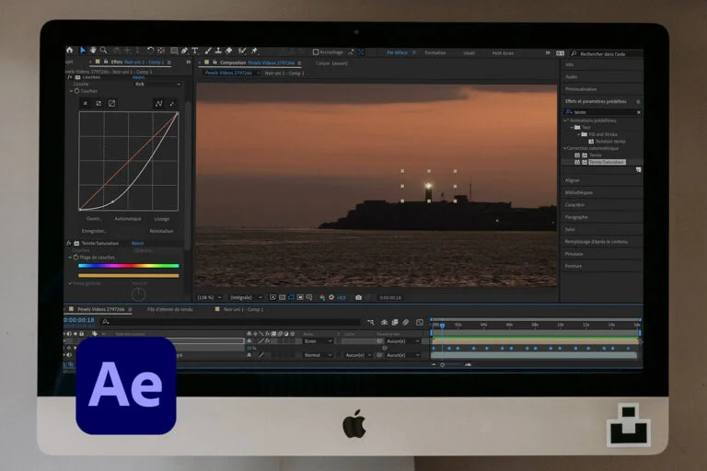The height and width of the screenshot is (471, 707).
Task: Select the Clone Stamp tool
Action: pos(218,51)
